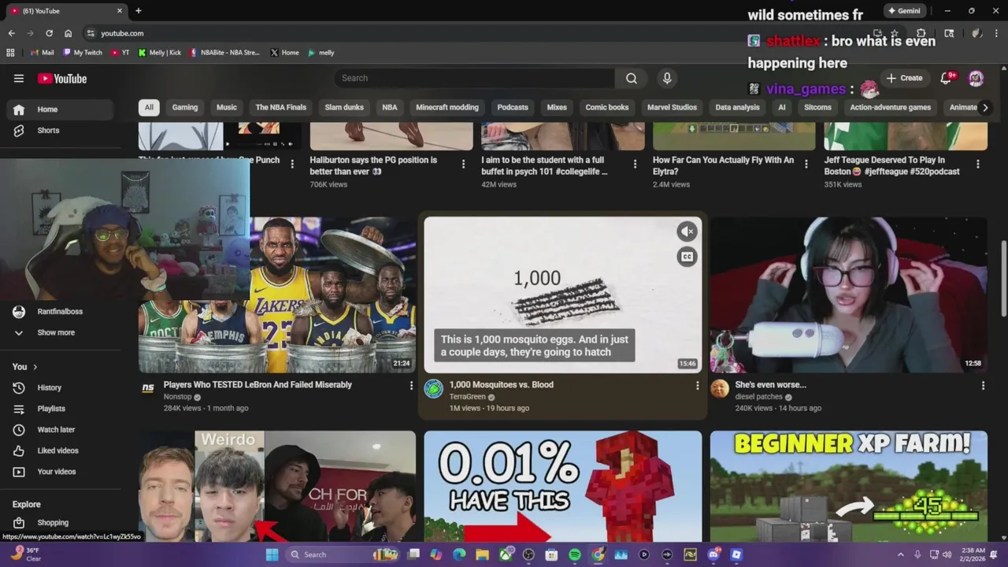Select the Music filter chip

[227, 107]
